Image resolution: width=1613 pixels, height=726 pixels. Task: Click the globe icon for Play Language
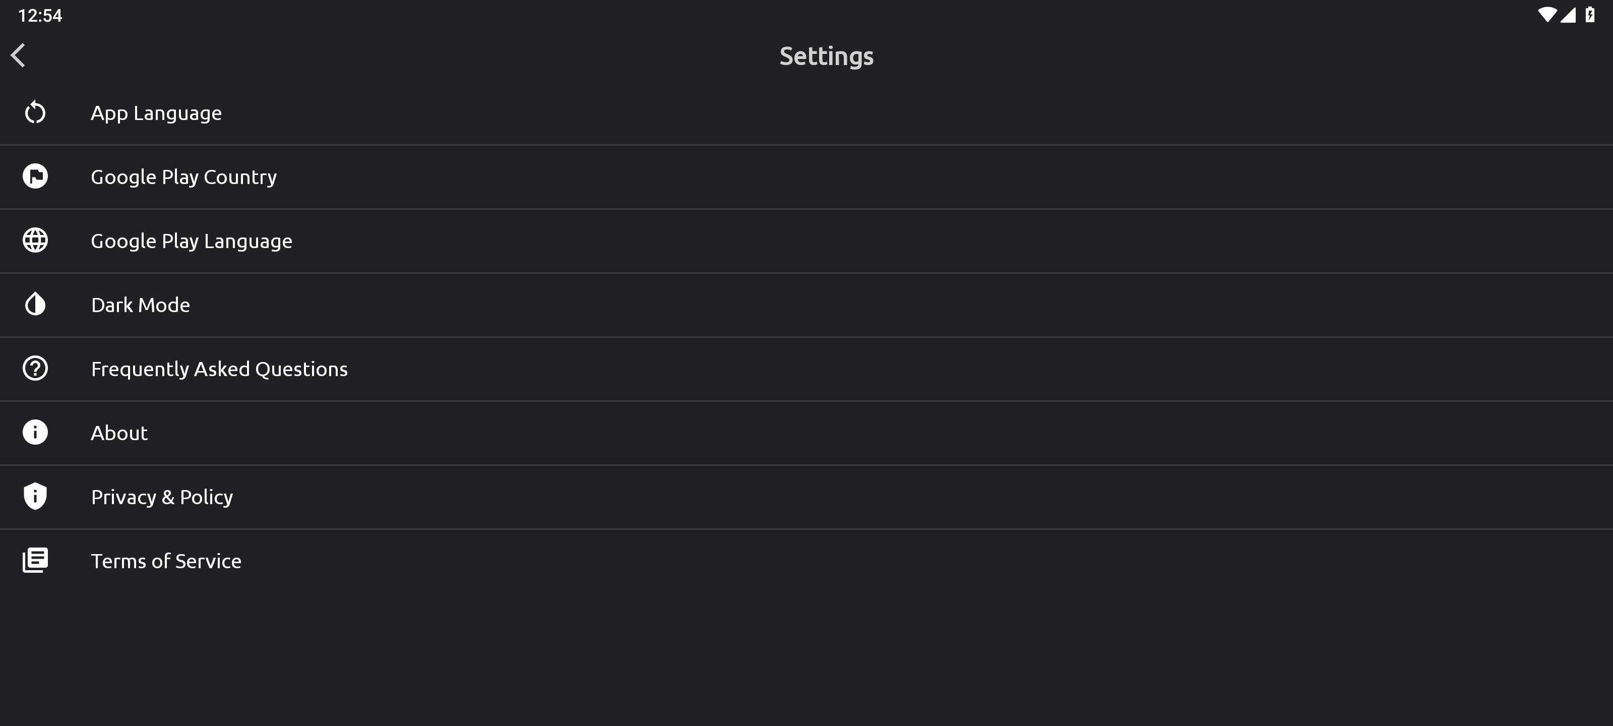[x=35, y=240]
